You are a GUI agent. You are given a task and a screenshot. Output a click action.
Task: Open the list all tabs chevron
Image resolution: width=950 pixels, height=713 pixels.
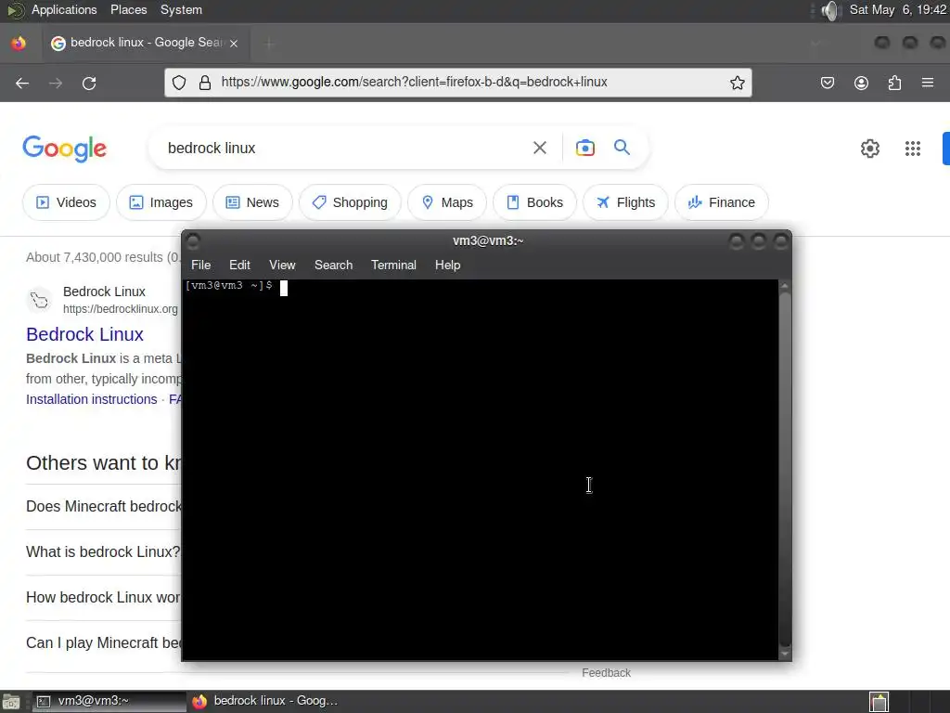coord(815,43)
